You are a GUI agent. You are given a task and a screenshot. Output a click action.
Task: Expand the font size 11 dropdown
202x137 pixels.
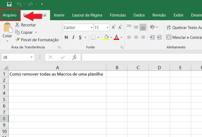[107, 28]
